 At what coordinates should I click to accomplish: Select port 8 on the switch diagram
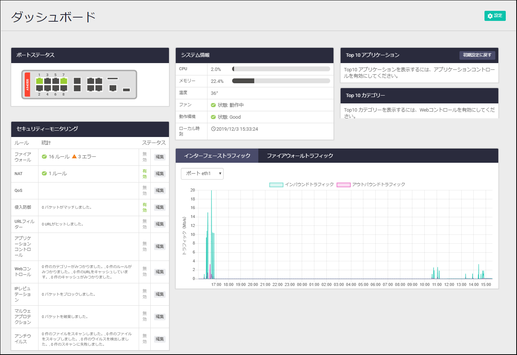point(64,88)
